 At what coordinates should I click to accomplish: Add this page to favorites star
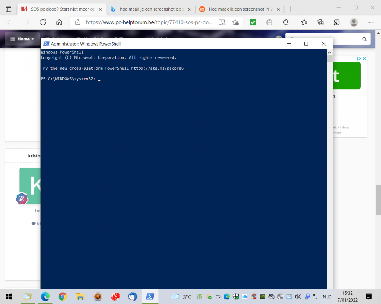(x=235, y=22)
